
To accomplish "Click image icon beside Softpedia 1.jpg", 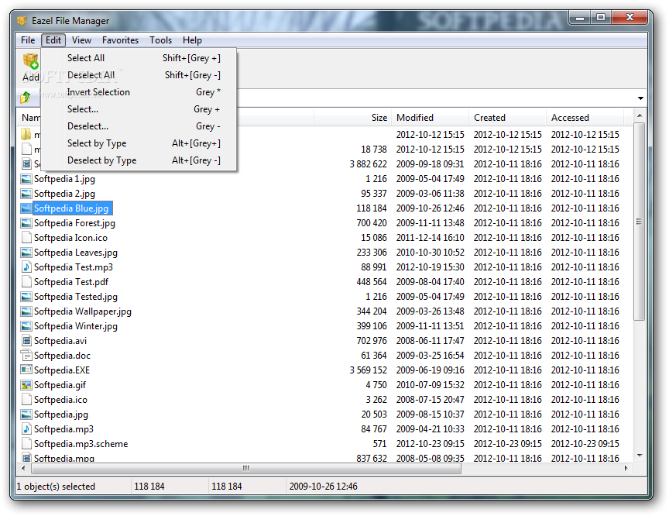I will pyautogui.click(x=26, y=179).
